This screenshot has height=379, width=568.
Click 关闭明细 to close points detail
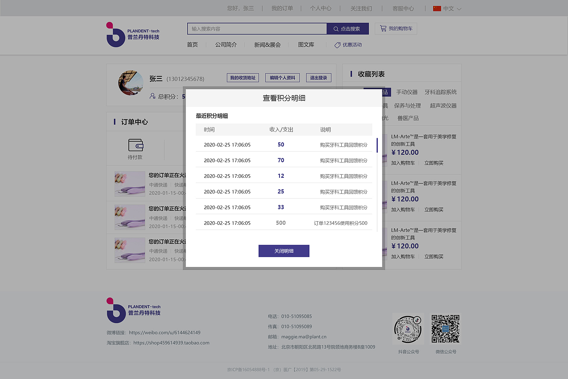tap(284, 250)
